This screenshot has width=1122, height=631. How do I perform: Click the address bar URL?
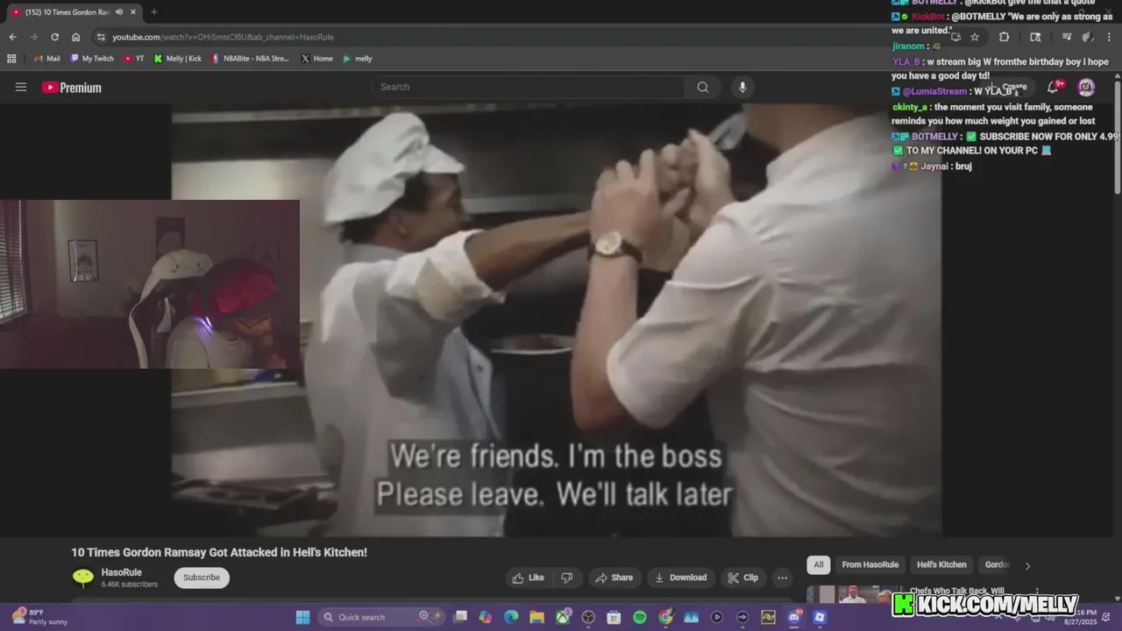[223, 37]
